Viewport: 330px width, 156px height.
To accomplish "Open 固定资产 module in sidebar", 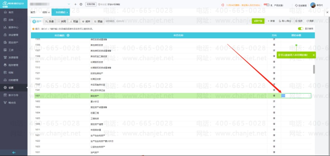I will 13,42.
